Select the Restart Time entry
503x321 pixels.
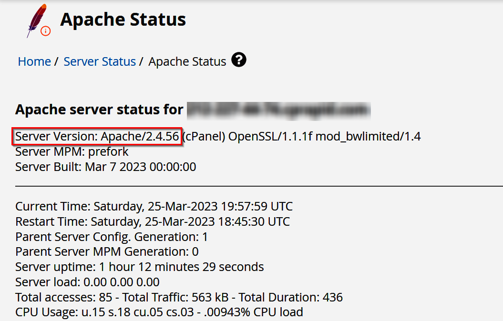153,221
